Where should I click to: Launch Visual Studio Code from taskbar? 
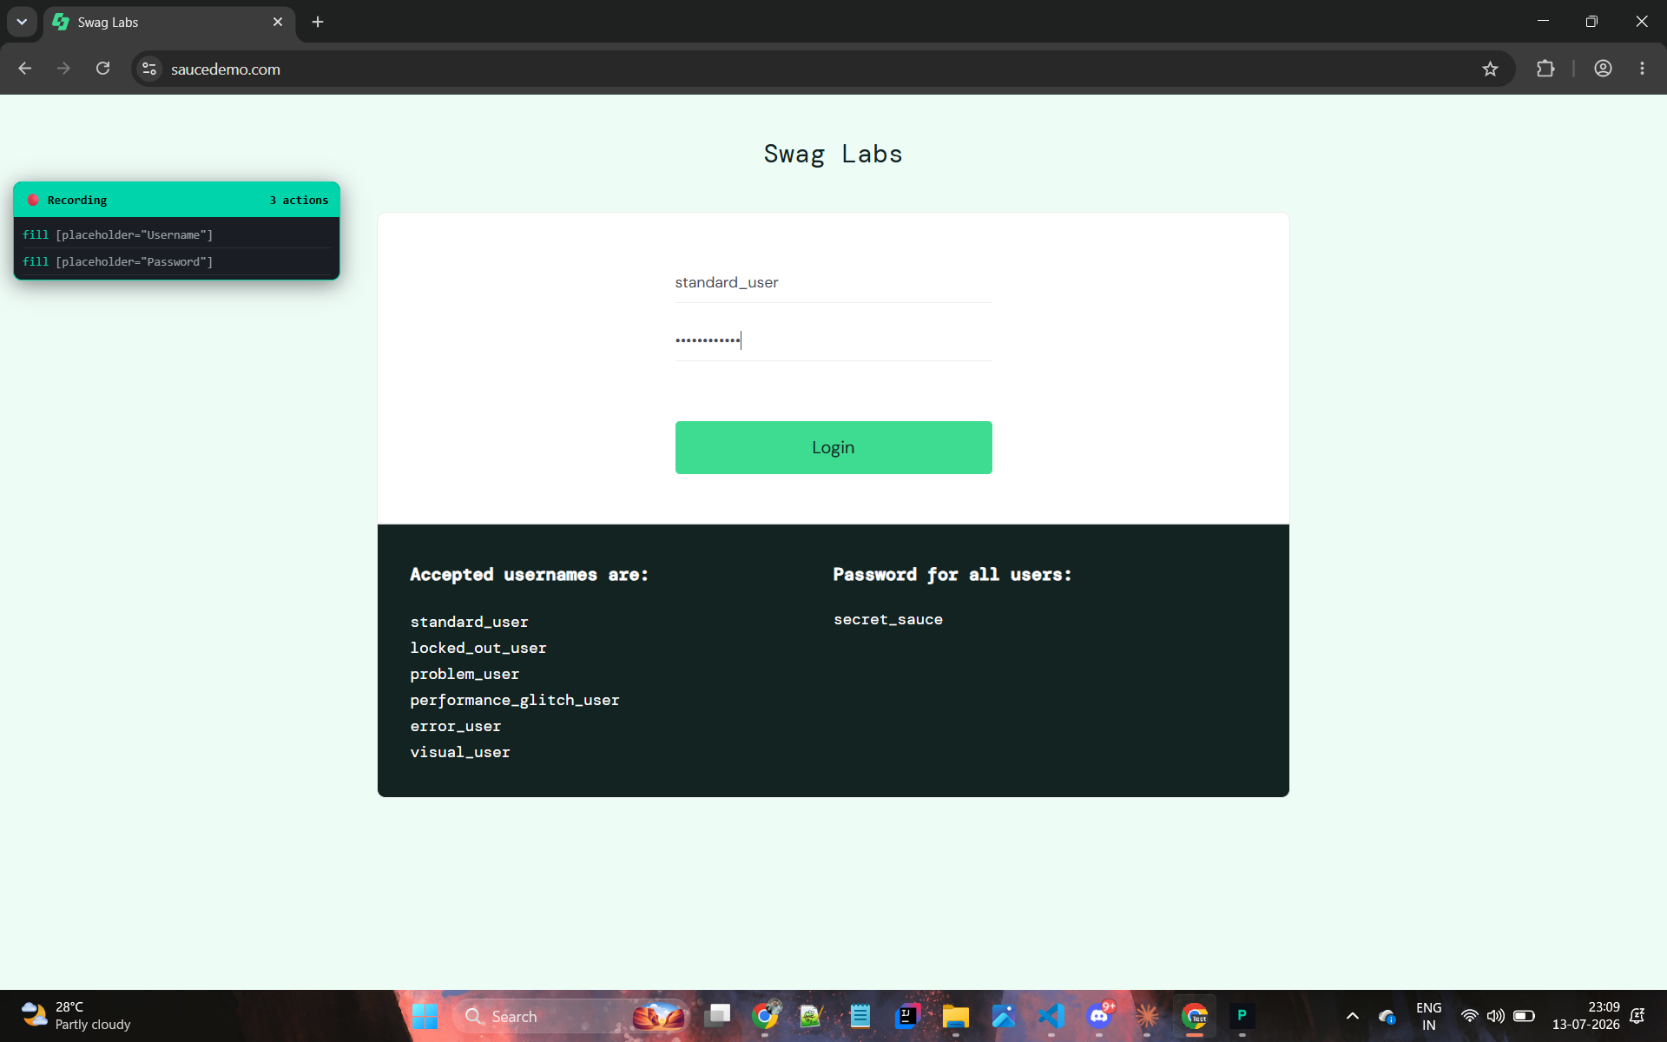click(x=1051, y=1016)
